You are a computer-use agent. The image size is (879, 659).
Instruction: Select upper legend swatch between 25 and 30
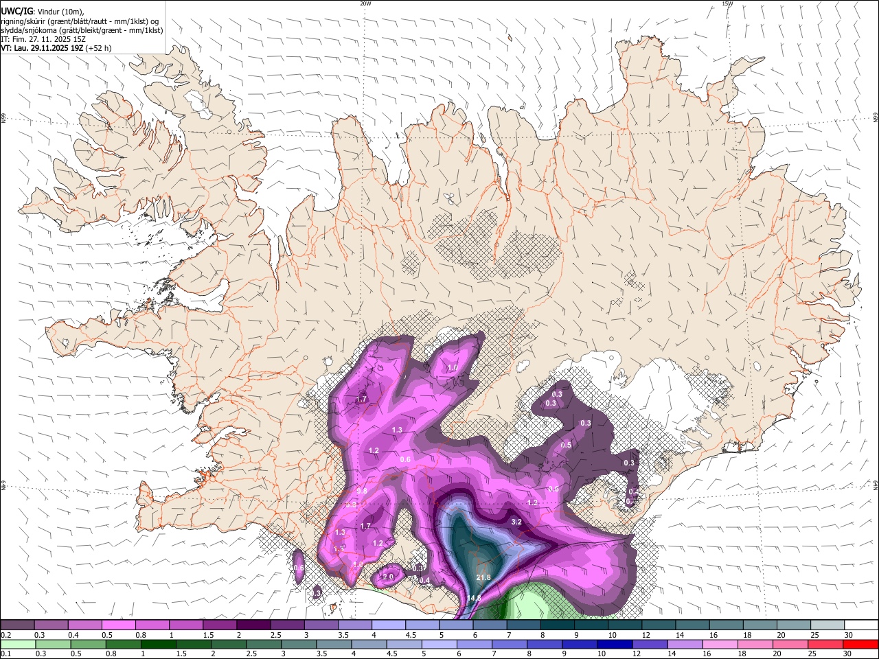click(x=828, y=625)
